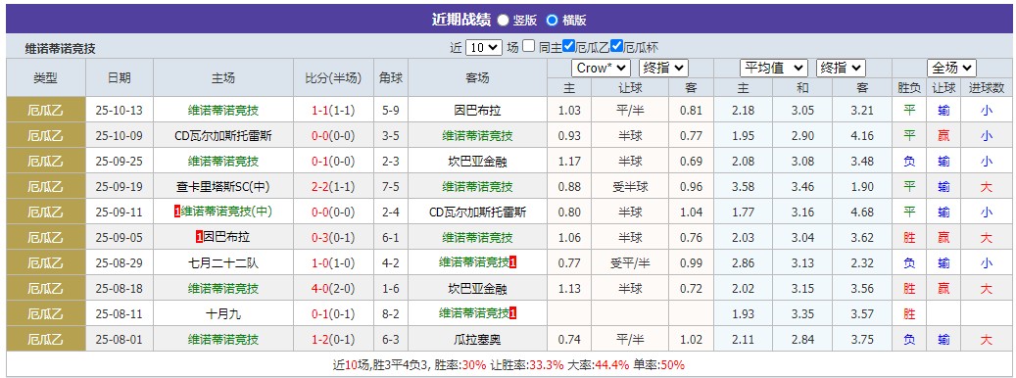Open the 4-0(2-0) score link
Image resolution: width=1016 pixels, height=378 pixels.
[333, 288]
